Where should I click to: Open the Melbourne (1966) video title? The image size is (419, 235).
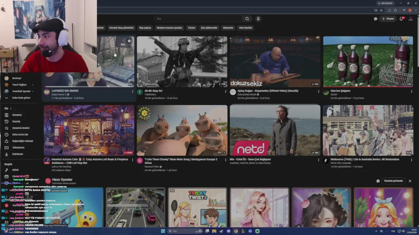pyautogui.click(x=365, y=159)
